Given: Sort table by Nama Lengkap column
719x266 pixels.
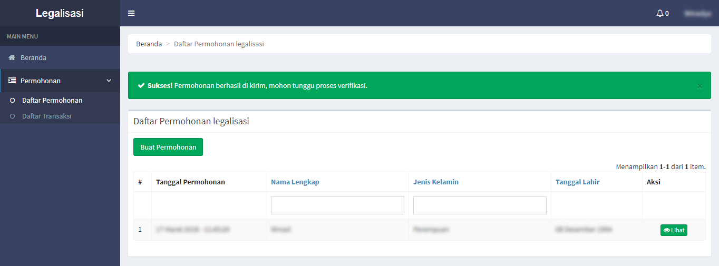Looking at the screenshot, I should point(295,182).
